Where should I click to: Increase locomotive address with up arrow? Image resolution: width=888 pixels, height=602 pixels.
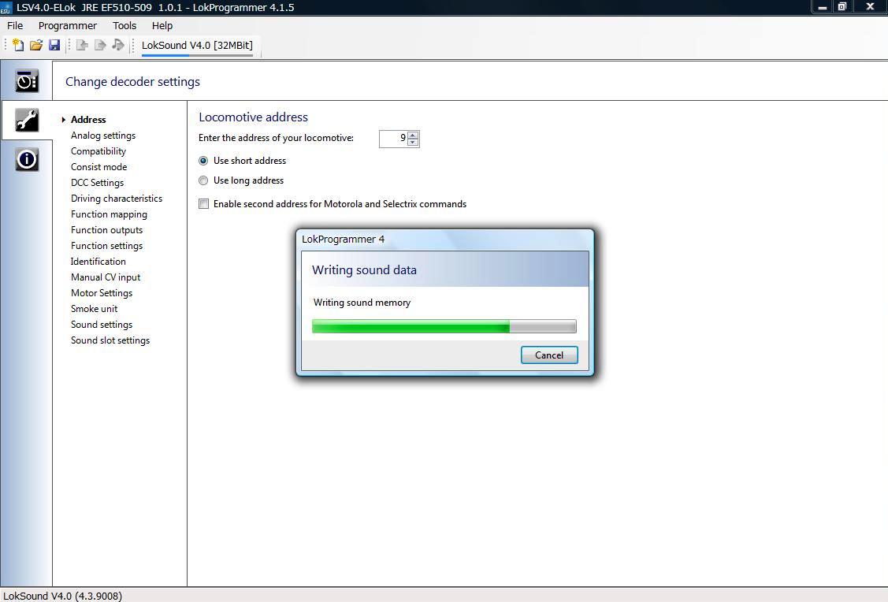coord(413,135)
